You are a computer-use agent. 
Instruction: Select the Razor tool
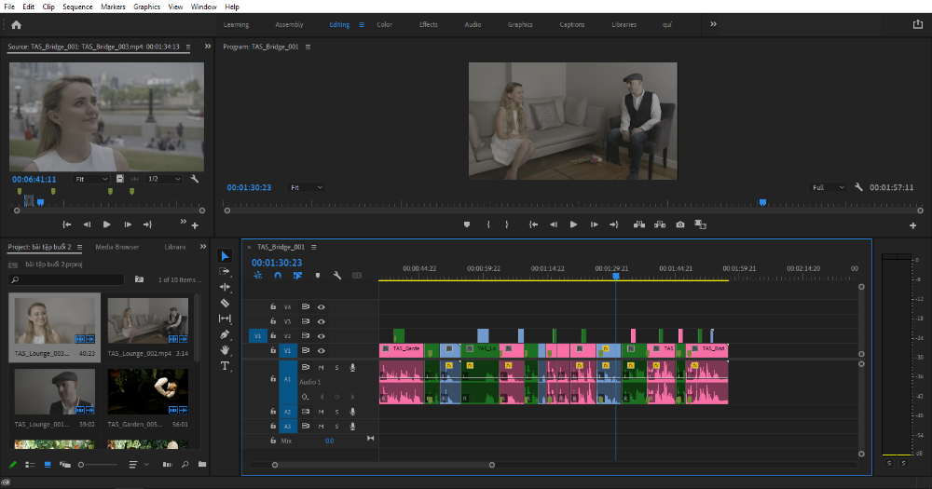tap(225, 303)
